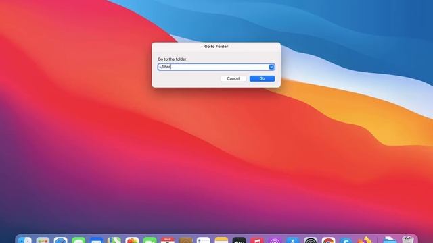The height and width of the screenshot is (243, 433).
Task: Open the Trash in the Dock
Action: pos(408,240)
